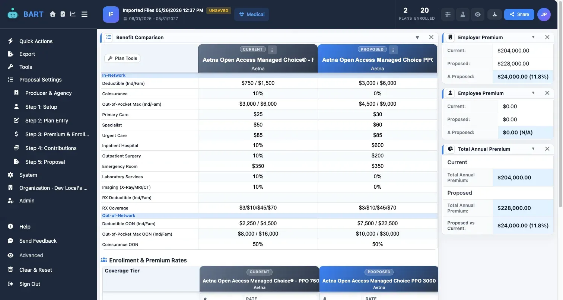Open the Proposed plan three-dot menu
The width and height of the screenshot is (563, 300).
(x=393, y=50)
